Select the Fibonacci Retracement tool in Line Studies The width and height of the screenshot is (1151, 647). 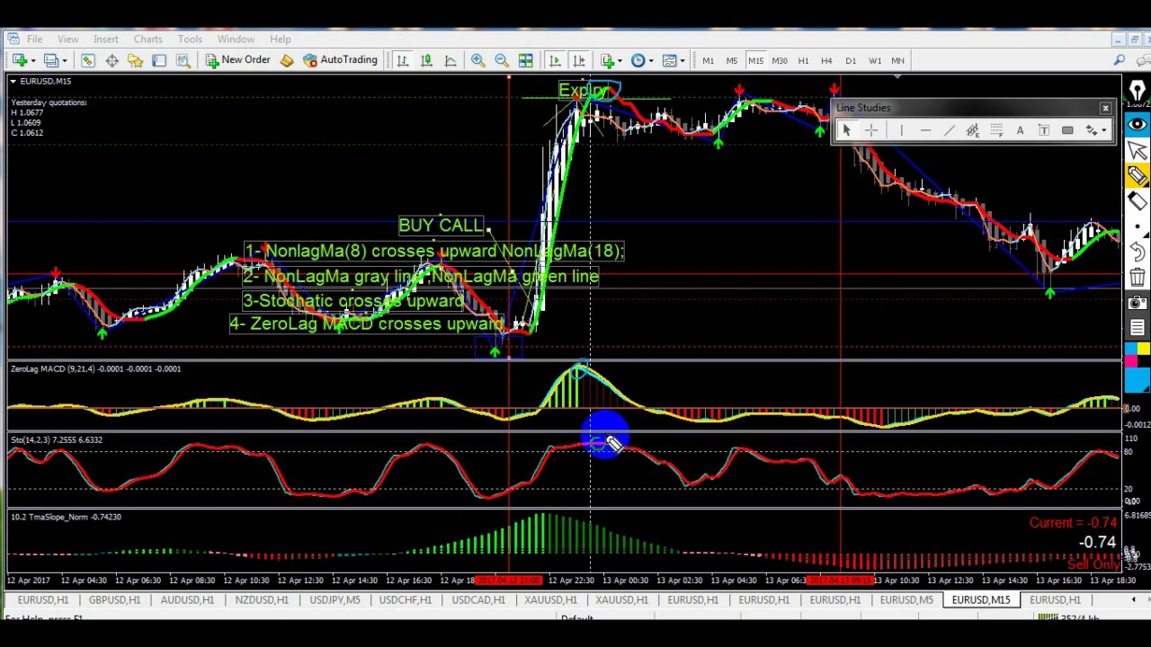pos(996,131)
